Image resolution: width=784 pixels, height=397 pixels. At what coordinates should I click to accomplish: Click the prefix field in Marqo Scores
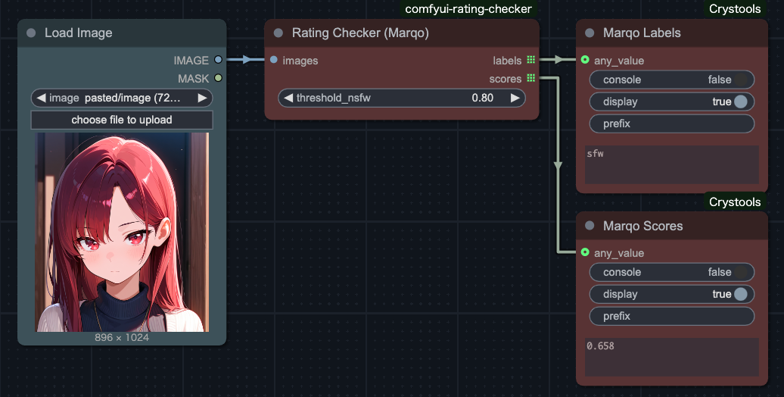click(x=671, y=317)
